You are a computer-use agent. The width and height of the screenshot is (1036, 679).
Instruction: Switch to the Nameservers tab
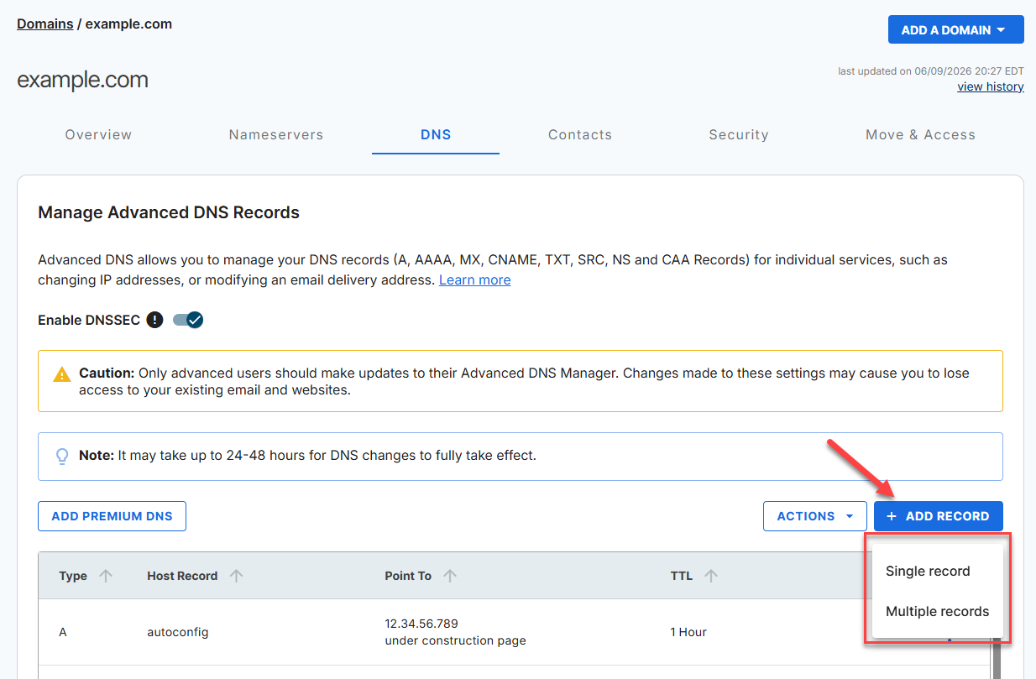[276, 134]
